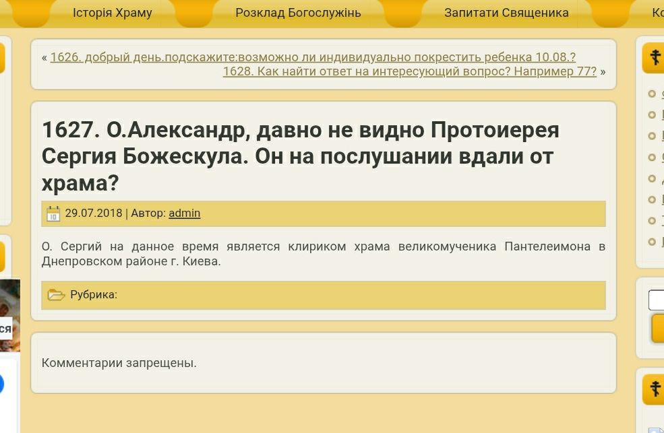Click the Комментарии запрещены notice
This screenshot has width=664, height=433.
[x=119, y=363]
